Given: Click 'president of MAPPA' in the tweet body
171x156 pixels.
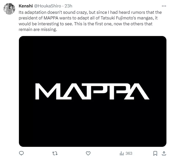Looking at the screenshot, I should tap(38, 18).
